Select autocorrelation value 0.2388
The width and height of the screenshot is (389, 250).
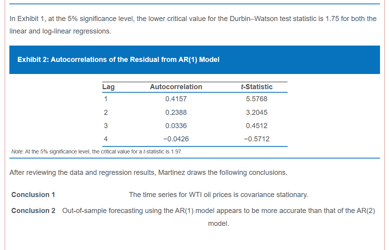pyautogui.click(x=176, y=113)
